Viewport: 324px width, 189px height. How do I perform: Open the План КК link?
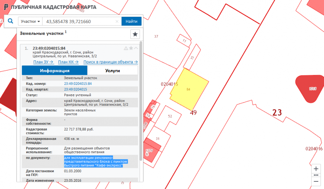[68, 62]
